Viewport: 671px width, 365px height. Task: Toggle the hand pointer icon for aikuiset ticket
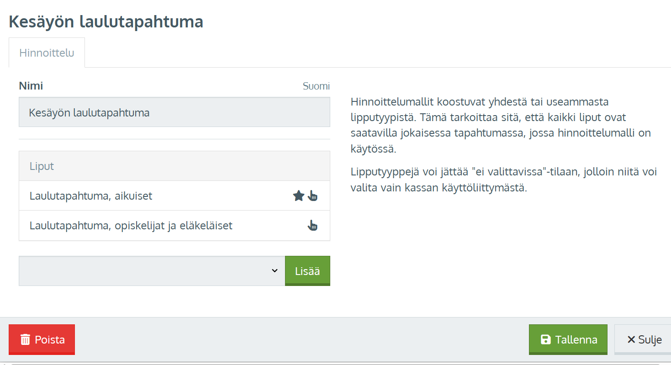[313, 196]
